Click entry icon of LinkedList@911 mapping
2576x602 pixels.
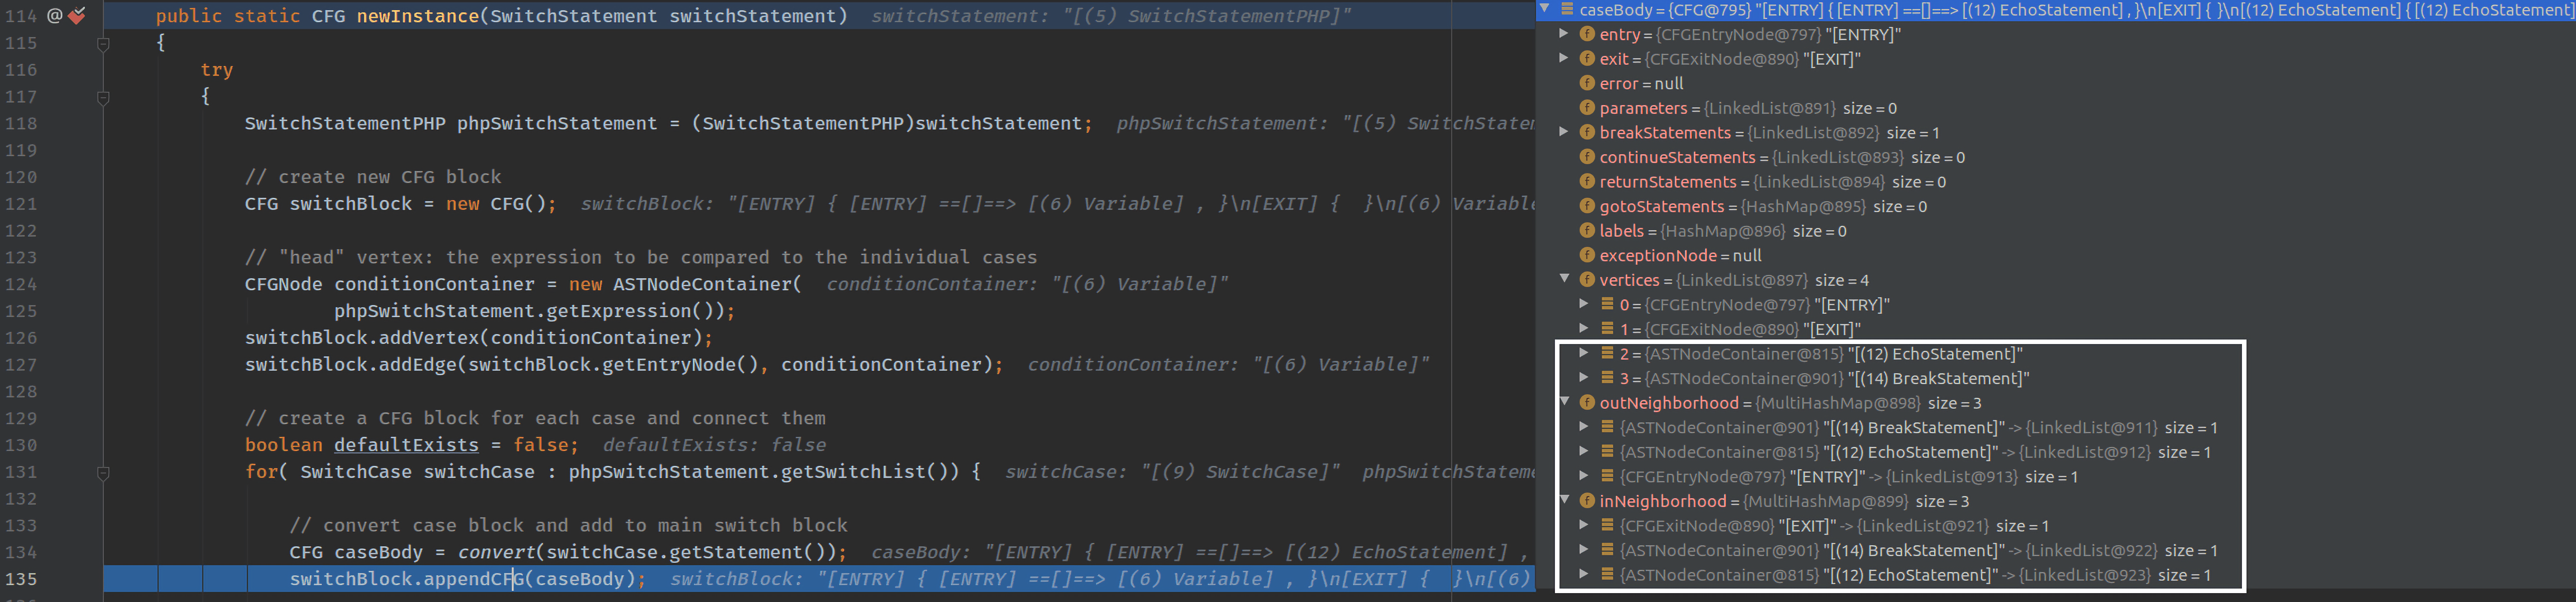[1607, 426]
